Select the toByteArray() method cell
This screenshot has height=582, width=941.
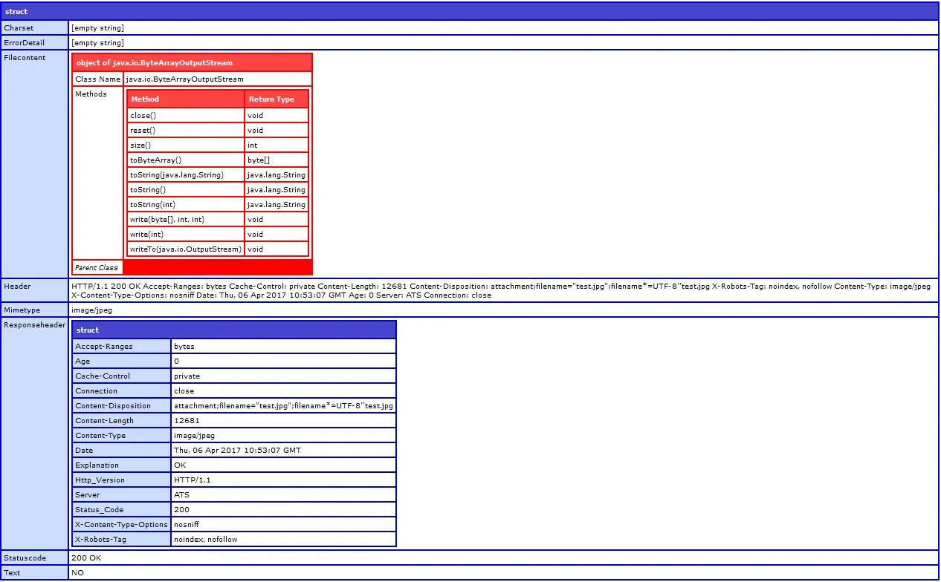(186, 160)
